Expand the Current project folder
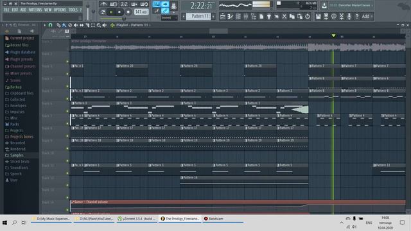 (22, 38)
